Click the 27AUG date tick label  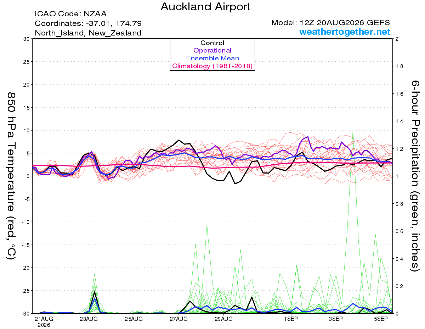click(179, 319)
